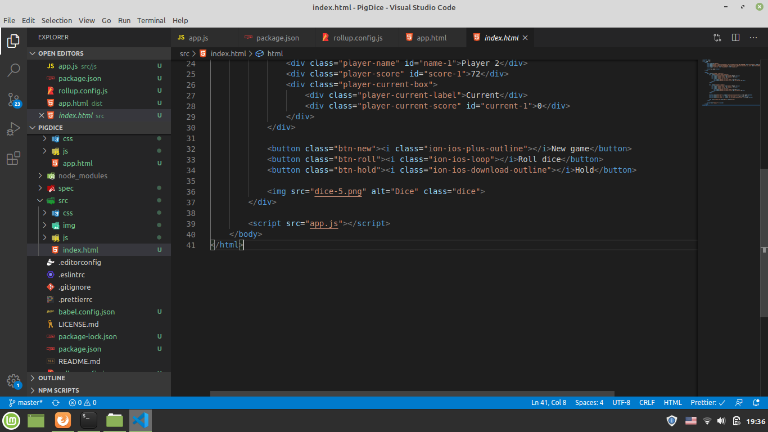The width and height of the screenshot is (768, 432).
Task: Click the keyboard layout US flag
Action: (x=691, y=421)
